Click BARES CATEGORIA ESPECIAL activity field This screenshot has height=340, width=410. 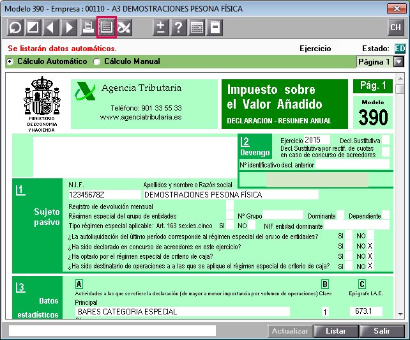(x=183, y=311)
